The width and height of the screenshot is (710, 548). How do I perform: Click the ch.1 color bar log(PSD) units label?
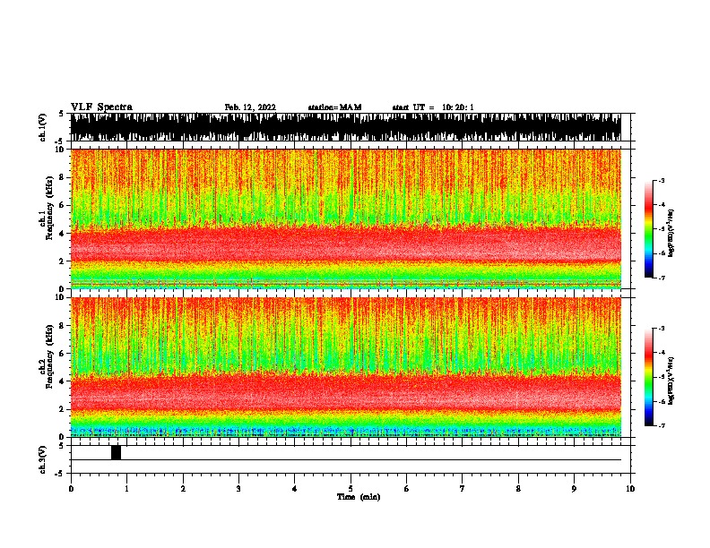(x=671, y=233)
